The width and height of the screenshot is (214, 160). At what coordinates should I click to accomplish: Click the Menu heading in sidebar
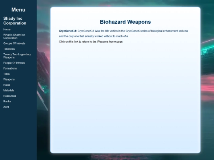coord(18,9)
